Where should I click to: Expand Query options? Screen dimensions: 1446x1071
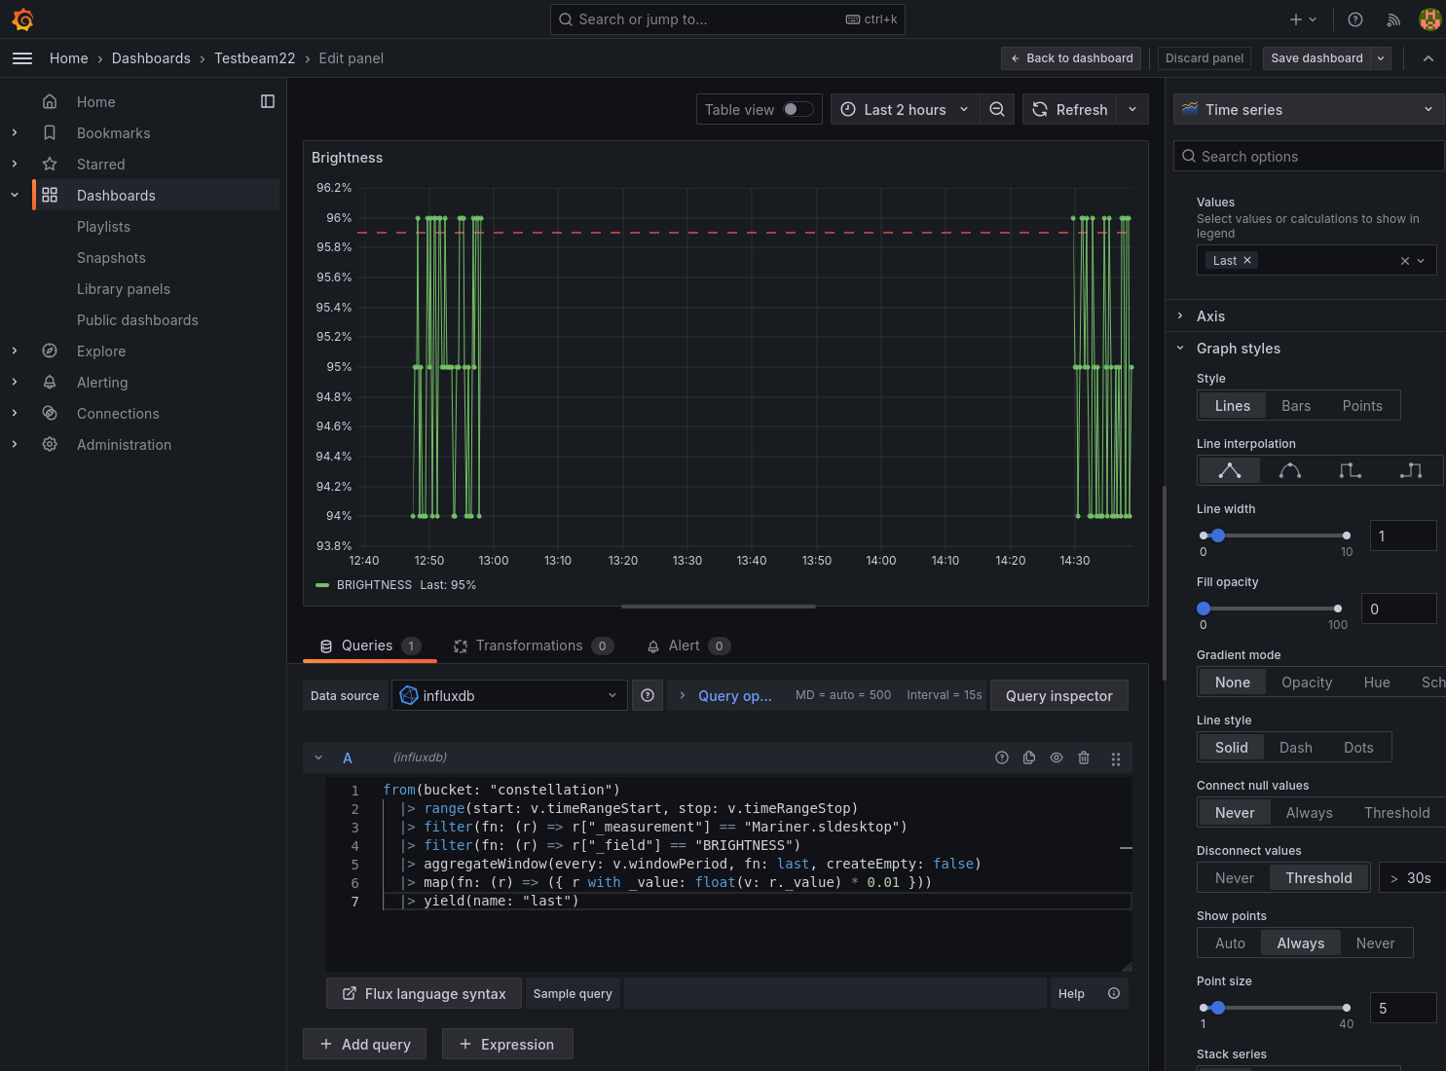point(734,695)
